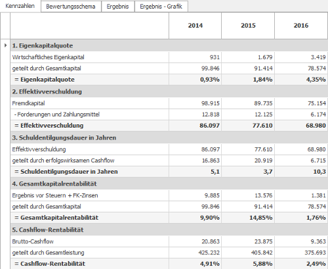The width and height of the screenshot is (328, 269).
Task: Click the value 9.885
Action: coord(212,195)
